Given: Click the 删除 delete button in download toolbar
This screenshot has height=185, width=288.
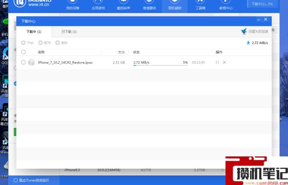Looking at the screenshot, I should tap(61, 43).
